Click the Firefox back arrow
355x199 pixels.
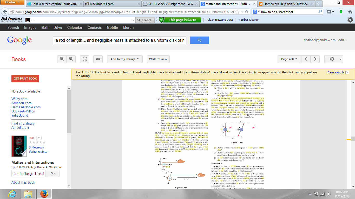[x=5, y=12]
